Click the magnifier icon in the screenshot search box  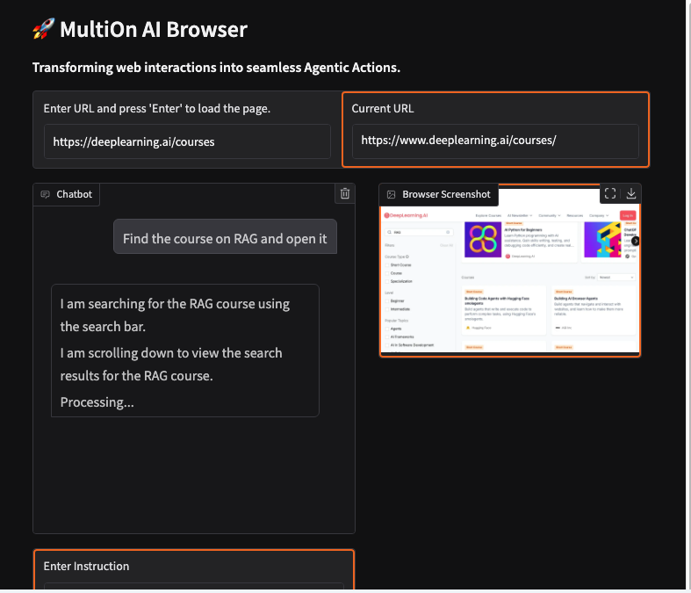389,232
